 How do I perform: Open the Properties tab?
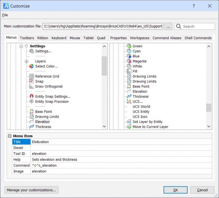(118, 38)
